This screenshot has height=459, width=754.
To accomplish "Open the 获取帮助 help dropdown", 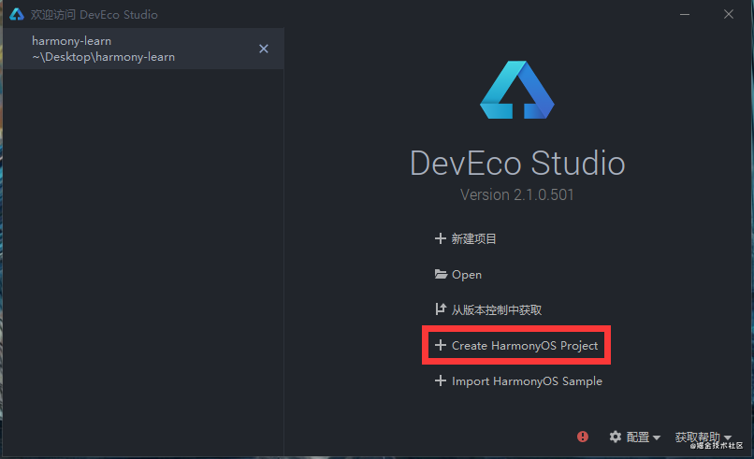I will [703, 437].
